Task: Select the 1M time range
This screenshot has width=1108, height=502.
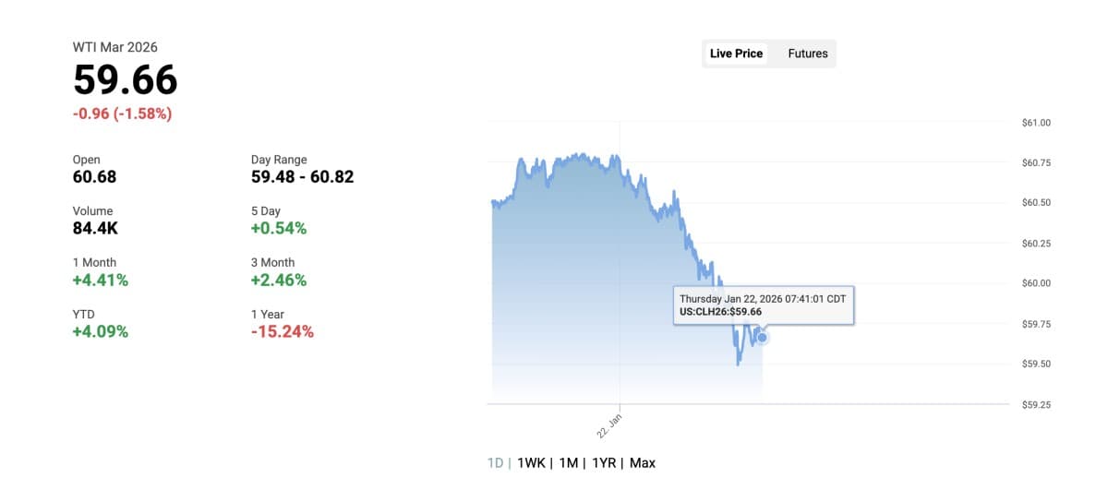Action: click(568, 462)
